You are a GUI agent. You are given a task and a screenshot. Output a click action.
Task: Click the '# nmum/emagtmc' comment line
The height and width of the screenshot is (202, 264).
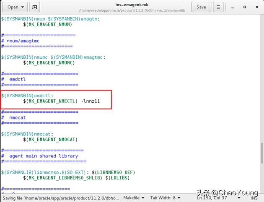[20, 41]
